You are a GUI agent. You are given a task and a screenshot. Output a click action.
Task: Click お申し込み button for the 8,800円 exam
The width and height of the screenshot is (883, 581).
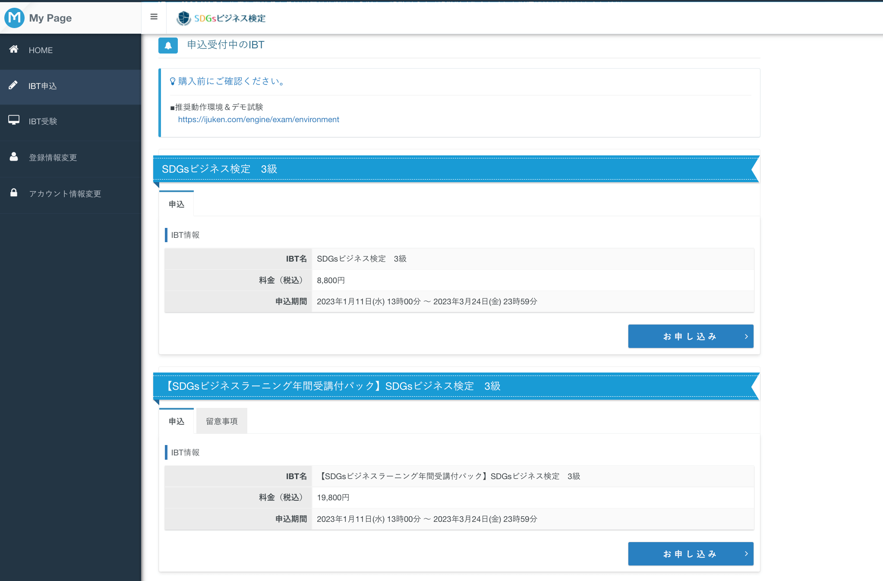pos(691,336)
